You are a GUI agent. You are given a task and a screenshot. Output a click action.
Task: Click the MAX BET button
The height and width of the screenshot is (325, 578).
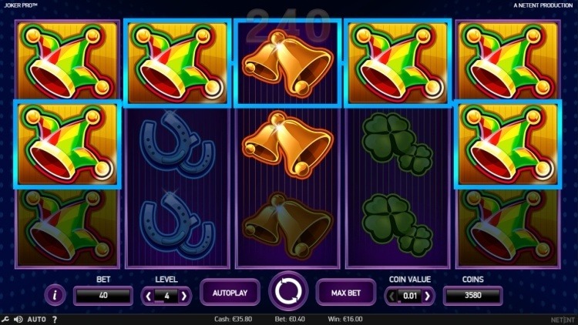pos(346,293)
